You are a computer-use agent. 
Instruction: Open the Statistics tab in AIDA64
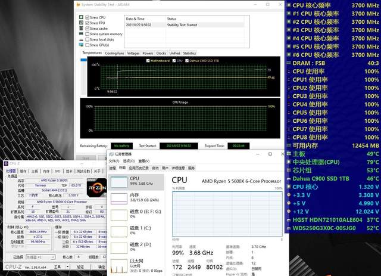[x=189, y=53]
